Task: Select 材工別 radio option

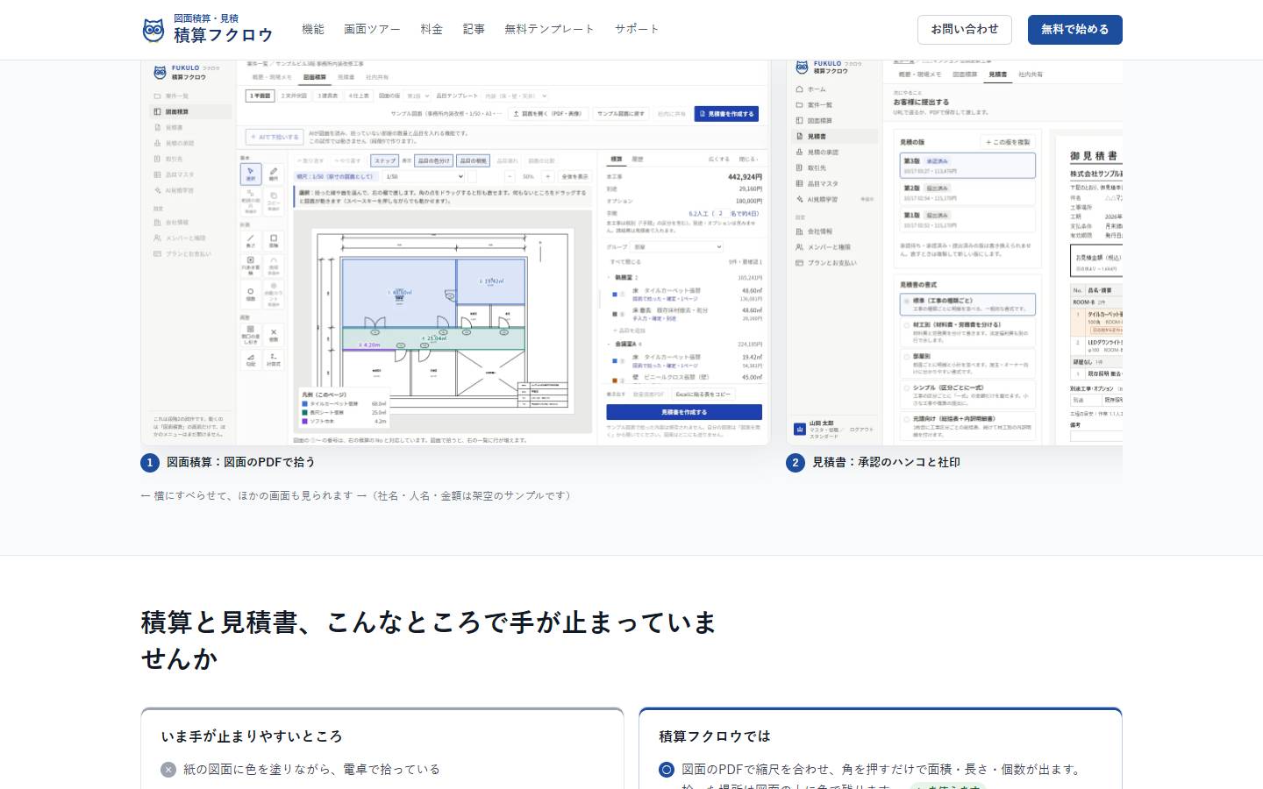Action: click(x=906, y=325)
